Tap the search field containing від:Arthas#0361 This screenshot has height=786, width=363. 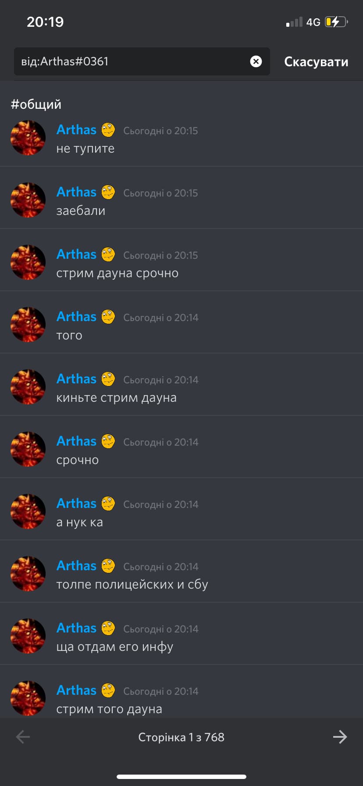click(x=142, y=61)
